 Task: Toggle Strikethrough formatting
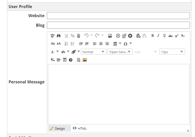point(171,36)
